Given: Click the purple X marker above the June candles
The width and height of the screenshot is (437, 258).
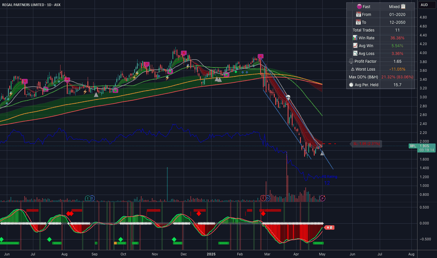Looking at the screenshot, I should click(x=25, y=82).
